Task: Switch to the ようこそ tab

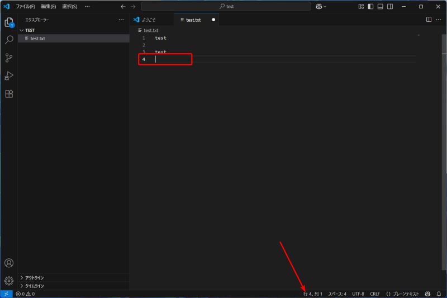Action: pyautogui.click(x=149, y=20)
